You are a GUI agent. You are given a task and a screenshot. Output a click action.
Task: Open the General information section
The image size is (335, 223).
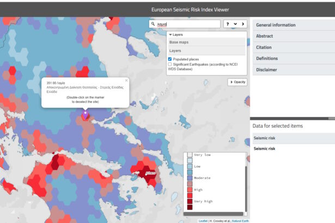[276, 25]
